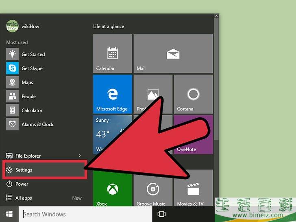Expand the File Explorer jump list arrow

80,156
